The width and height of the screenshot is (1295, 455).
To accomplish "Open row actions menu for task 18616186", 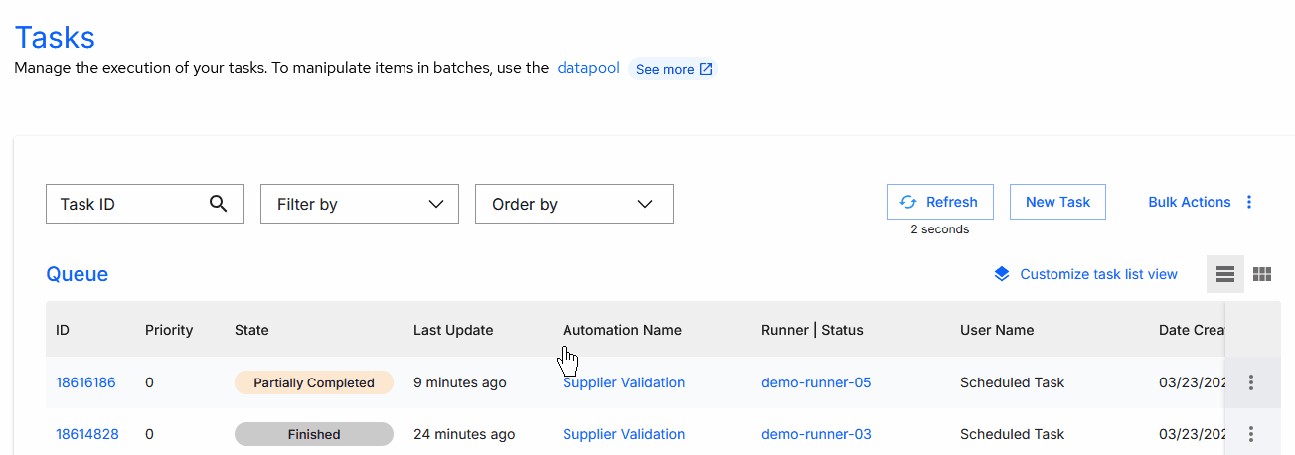I will point(1251,382).
